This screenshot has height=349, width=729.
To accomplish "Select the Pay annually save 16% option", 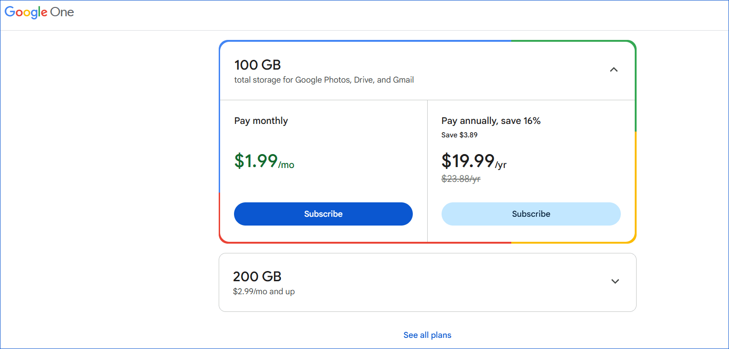I will tap(491, 121).
